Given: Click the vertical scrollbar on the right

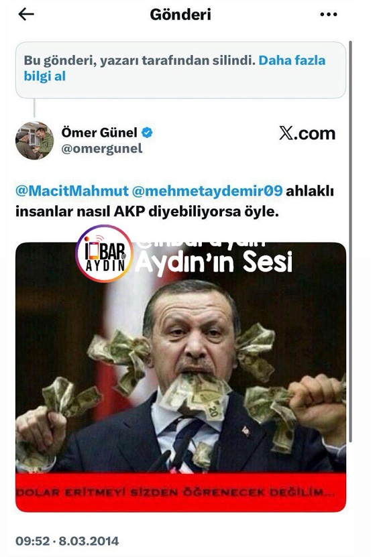Looking at the screenshot, I should [351, 241].
